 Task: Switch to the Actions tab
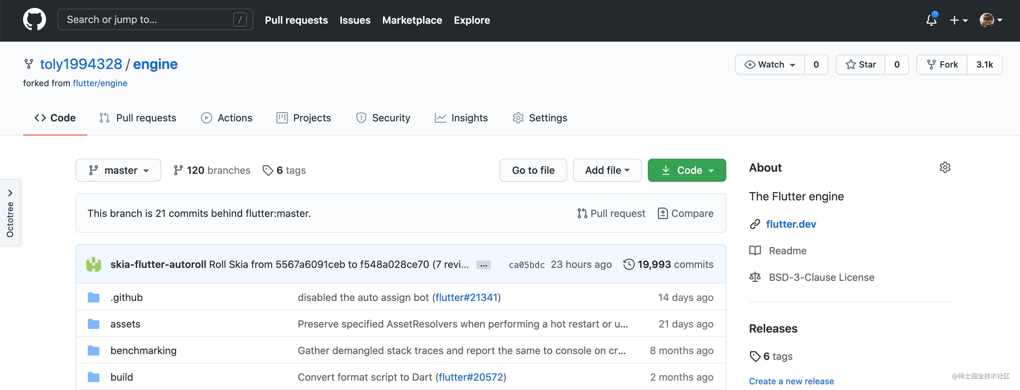[x=226, y=118]
